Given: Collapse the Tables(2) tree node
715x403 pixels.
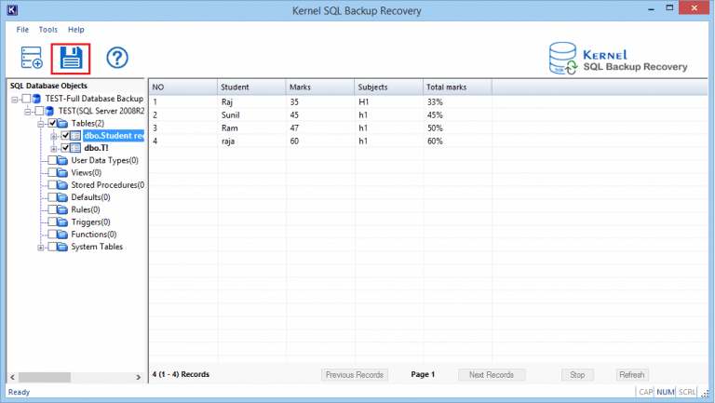Looking at the screenshot, I should coord(41,124).
